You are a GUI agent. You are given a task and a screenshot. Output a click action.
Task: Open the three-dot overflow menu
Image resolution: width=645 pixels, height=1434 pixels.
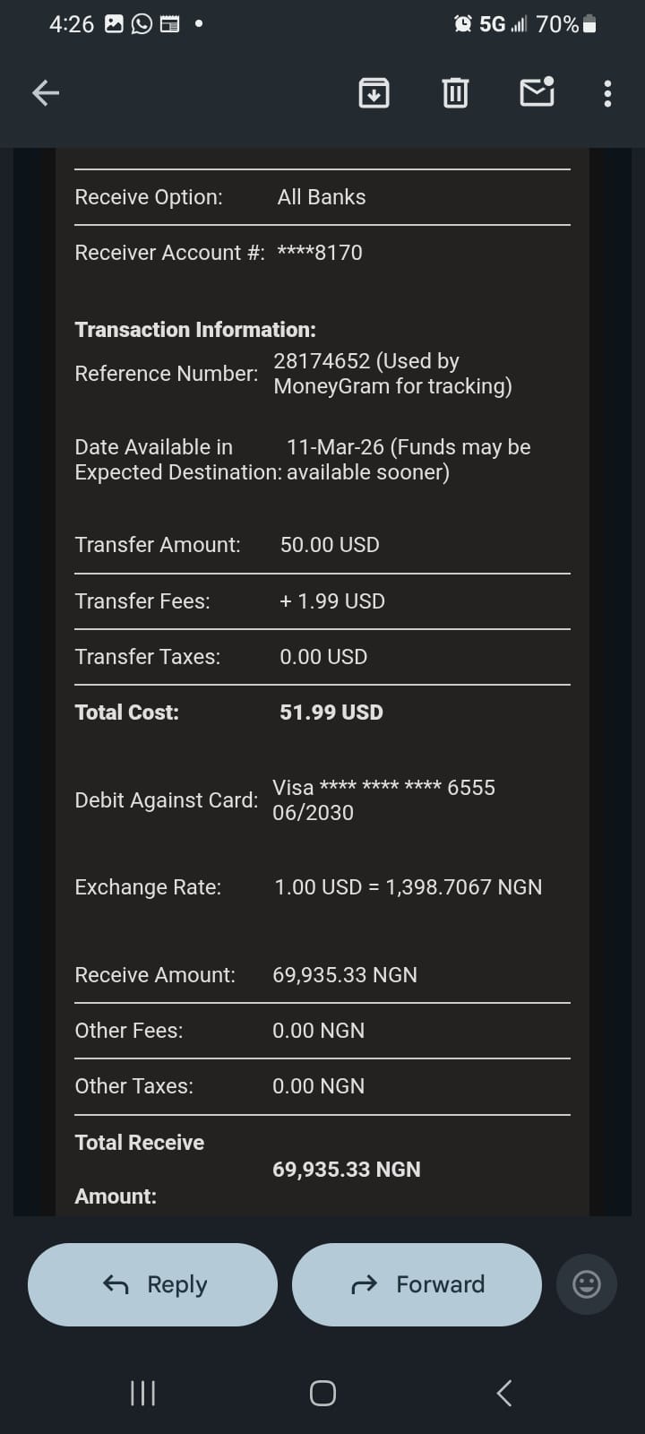click(607, 93)
